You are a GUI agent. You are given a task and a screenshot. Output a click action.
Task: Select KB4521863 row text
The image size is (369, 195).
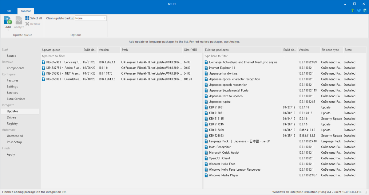coord(216,136)
